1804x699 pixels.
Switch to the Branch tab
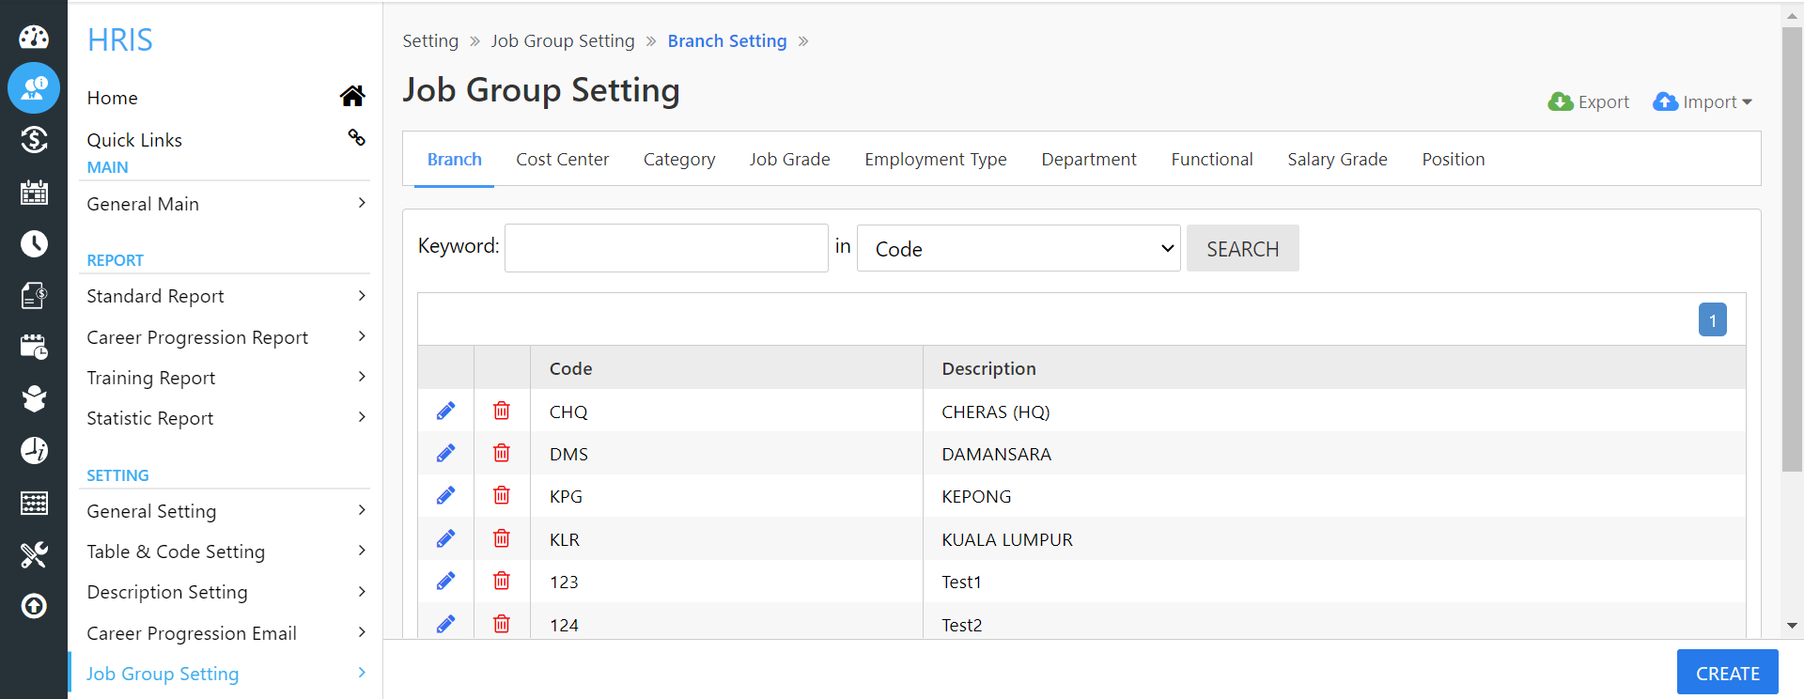click(454, 159)
